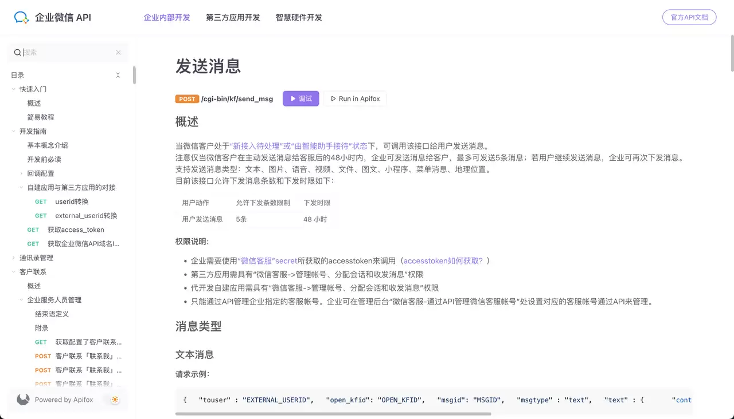The width and height of the screenshot is (734, 419).
Task: Click the /cgi-bin/kf/send_msg endpoint path
Action: (x=237, y=99)
